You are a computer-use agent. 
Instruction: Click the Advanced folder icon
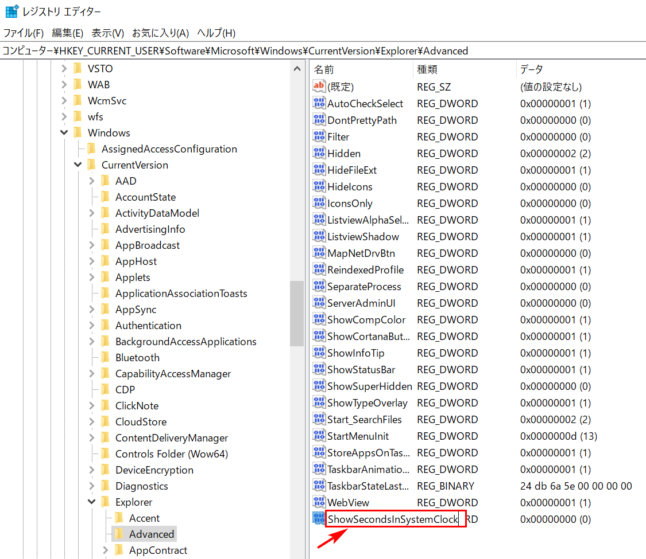pyautogui.click(x=119, y=534)
